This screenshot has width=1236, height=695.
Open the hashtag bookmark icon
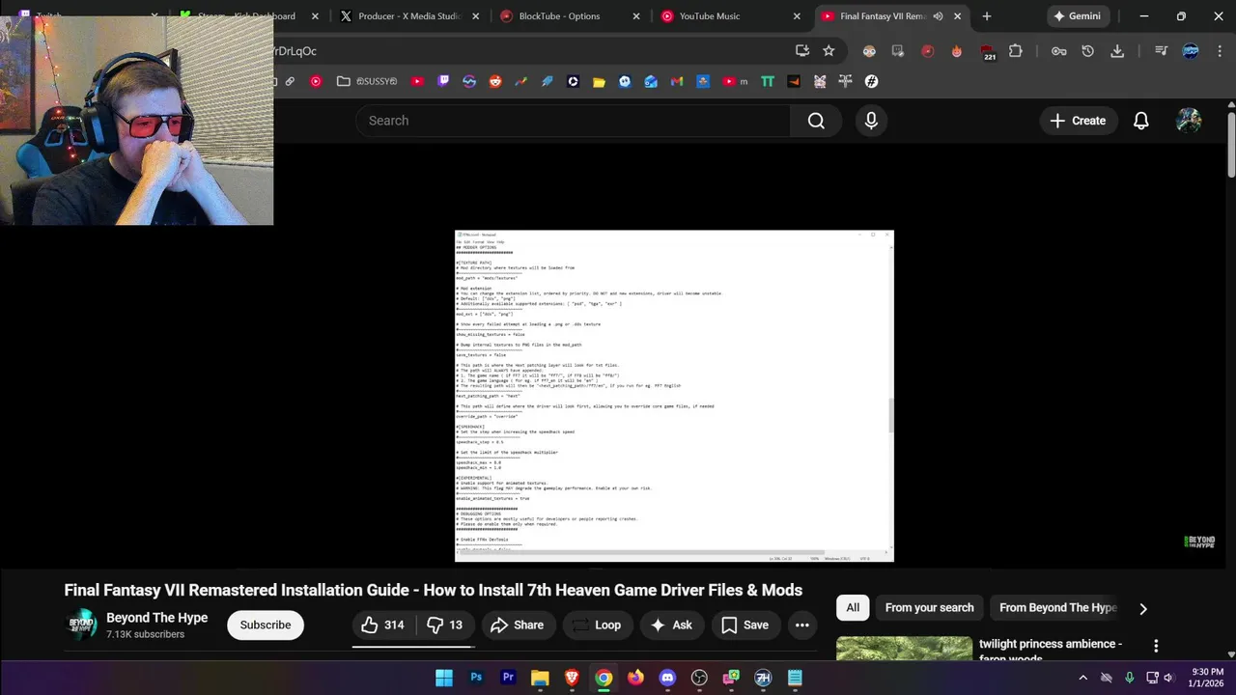tap(871, 81)
